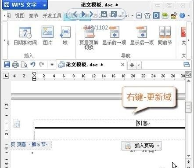Screen dimensions: 194x168
Task: Switch to the 视图 ribbon tab
Action: (x=20, y=15)
